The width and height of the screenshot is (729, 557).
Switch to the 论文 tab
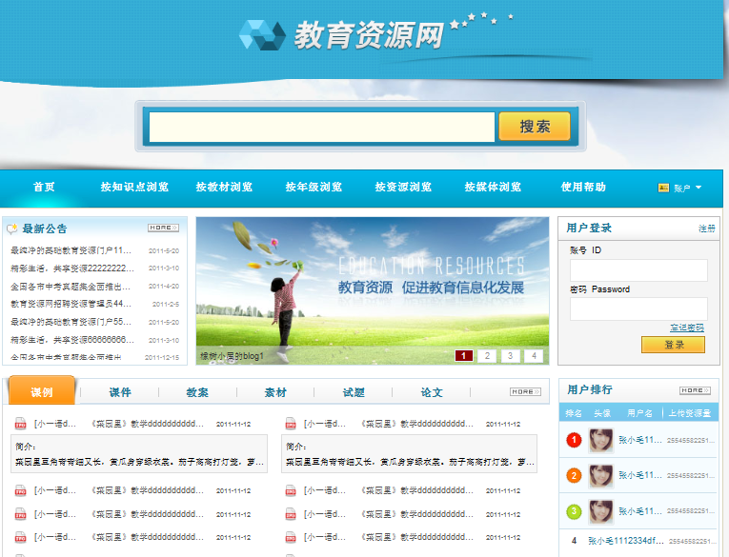tap(432, 392)
